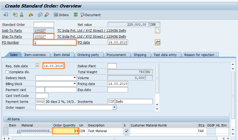This screenshot has height=140, width=238.
Task: Click into the PO Number input field
Action: pyautogui.click(x=55, y=43)
